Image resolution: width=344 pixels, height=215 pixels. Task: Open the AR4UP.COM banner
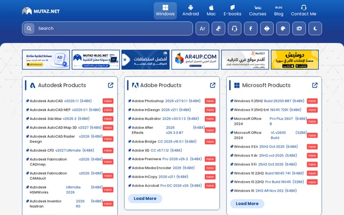[x=195, y=60]
